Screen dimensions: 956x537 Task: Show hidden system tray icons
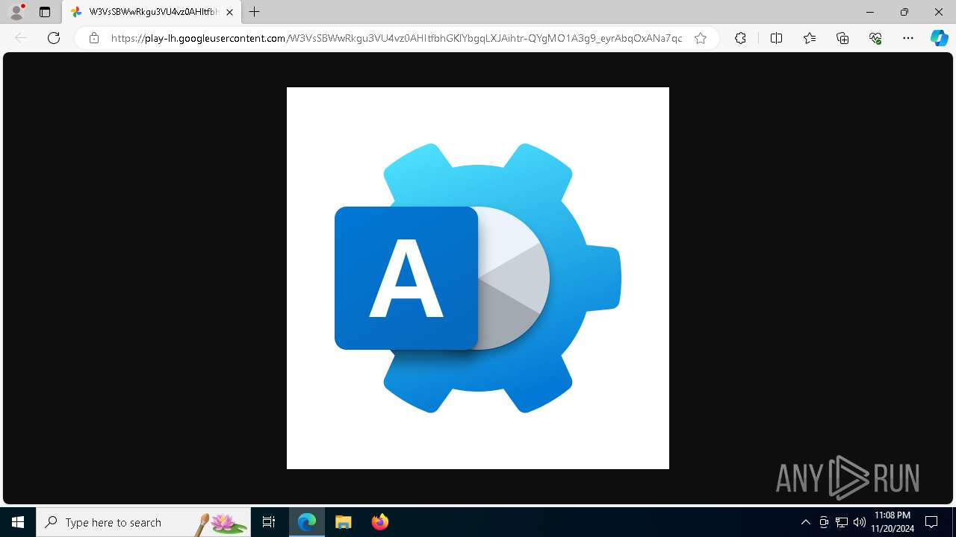click(806, 522)
